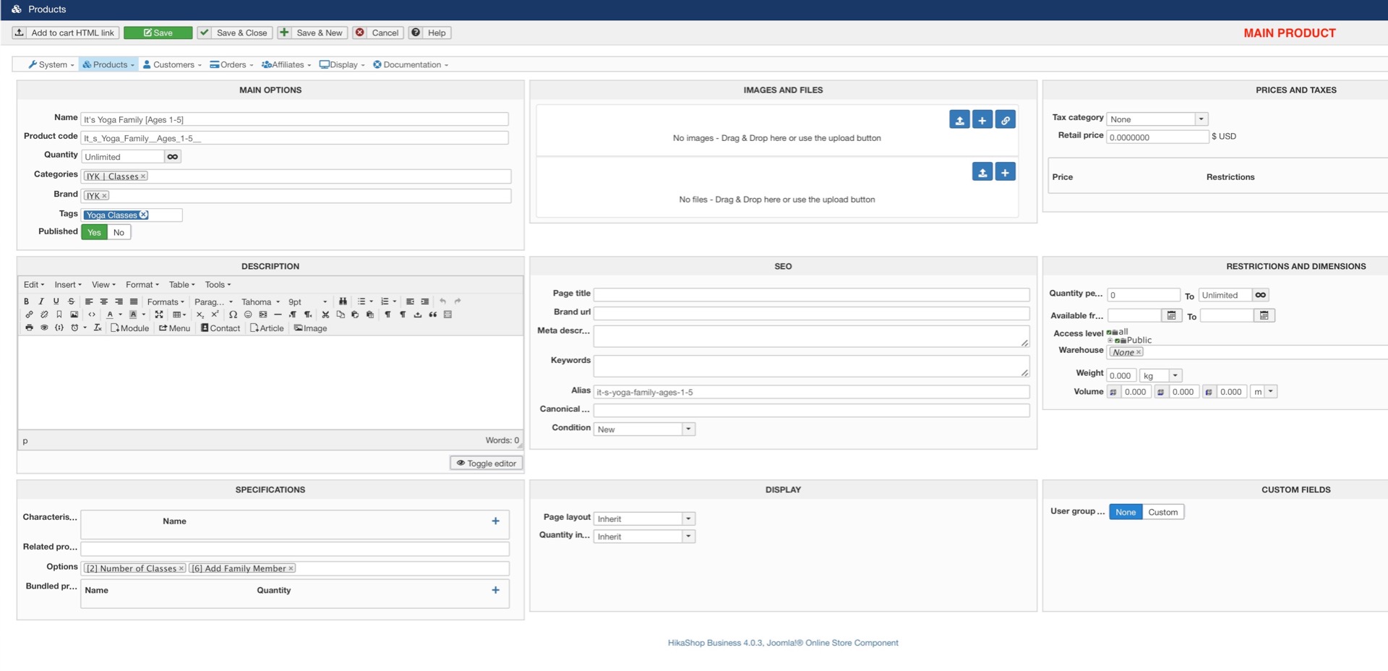Image resolution: width=1388 pixels, height=671 pixels.
Task: Insert a special character with the Omega icon
Action: tap(233, 315)
